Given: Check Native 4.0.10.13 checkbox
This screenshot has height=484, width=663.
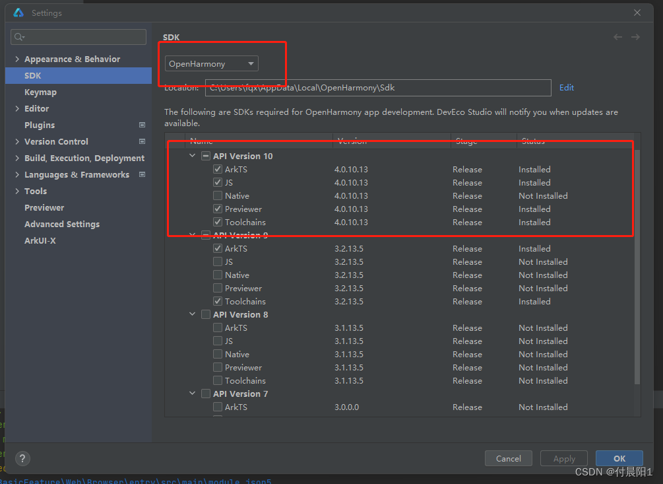Looking at the screenshot, I should coord(217,195).
